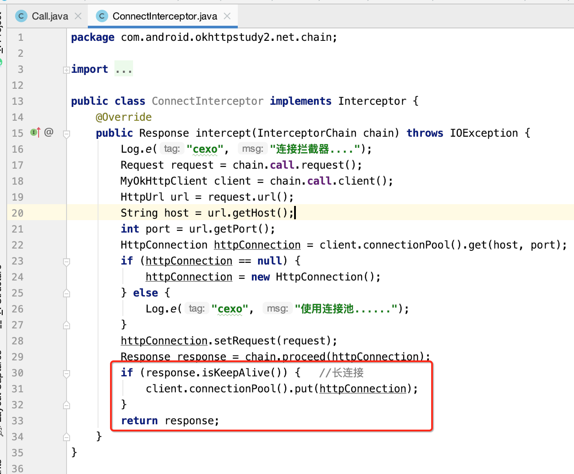Switch to the Call.java tab
This screenshot has width=574, height=474.
[x=50, y=16]
